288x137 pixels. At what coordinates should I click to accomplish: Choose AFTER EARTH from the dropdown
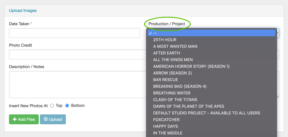point(212,53)
